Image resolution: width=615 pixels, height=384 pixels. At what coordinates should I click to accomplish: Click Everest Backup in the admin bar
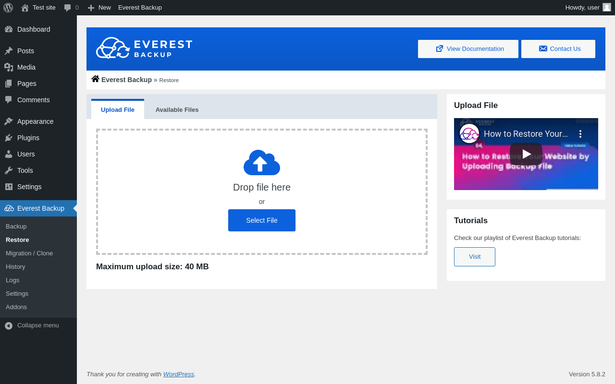click(140, 8)
